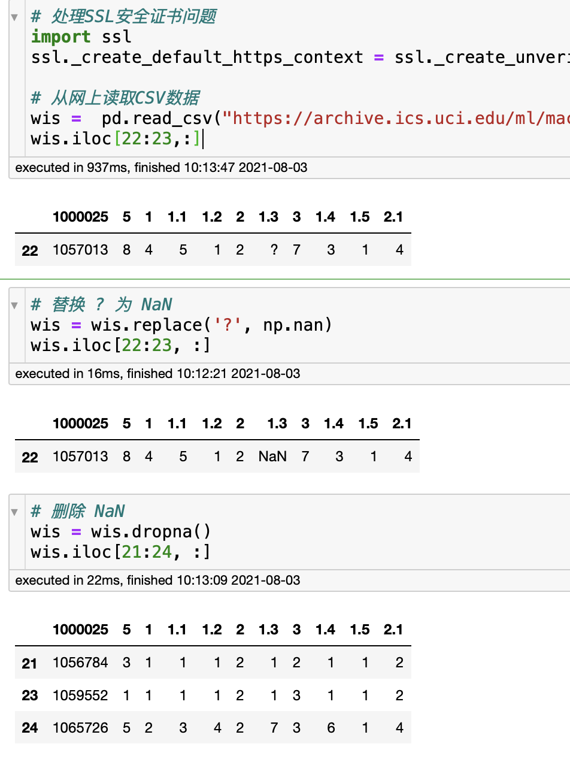
Task: Click the SSL certificate comment line
Action: (123, 16)
